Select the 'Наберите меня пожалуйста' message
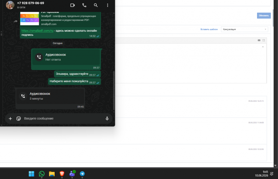The height and width of the screenshot is (179, 278). (x=74, y=82)
